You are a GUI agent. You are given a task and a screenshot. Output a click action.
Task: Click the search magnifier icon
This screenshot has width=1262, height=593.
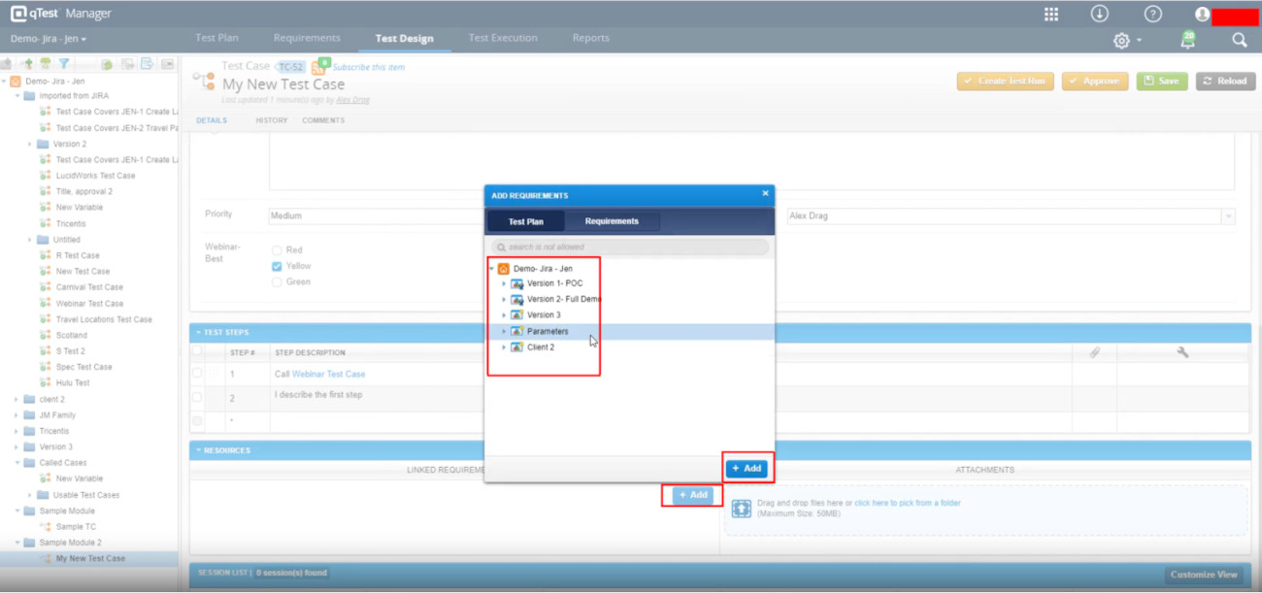1240,40
